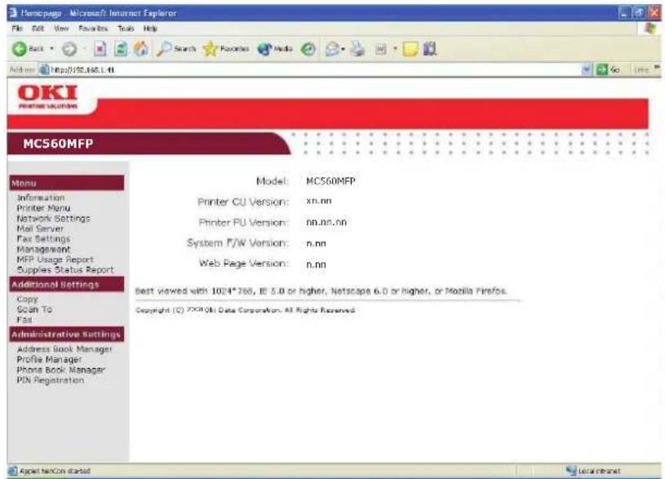Click the Home icon in toolbar

[141, 49]
